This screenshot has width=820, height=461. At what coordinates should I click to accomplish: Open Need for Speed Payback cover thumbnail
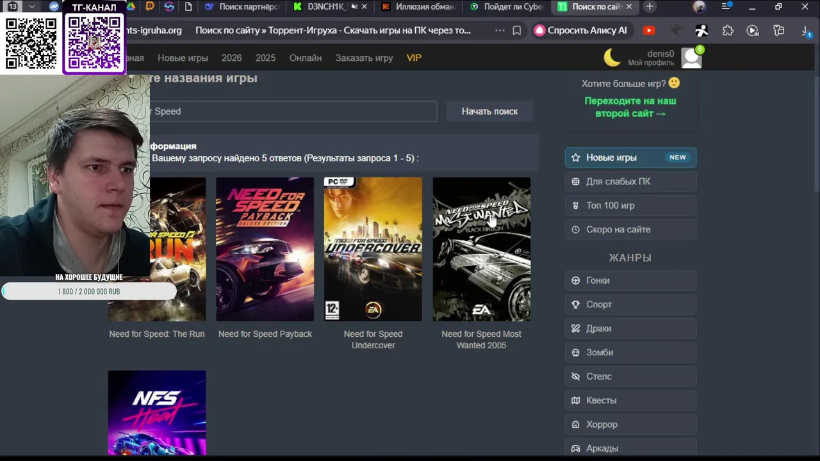click(265, 249)
